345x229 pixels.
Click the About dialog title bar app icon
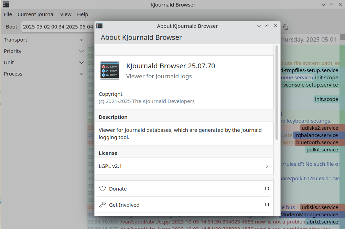click(x=99, y=26)
